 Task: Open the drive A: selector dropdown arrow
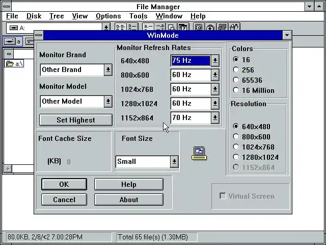(x=106, y=28)
